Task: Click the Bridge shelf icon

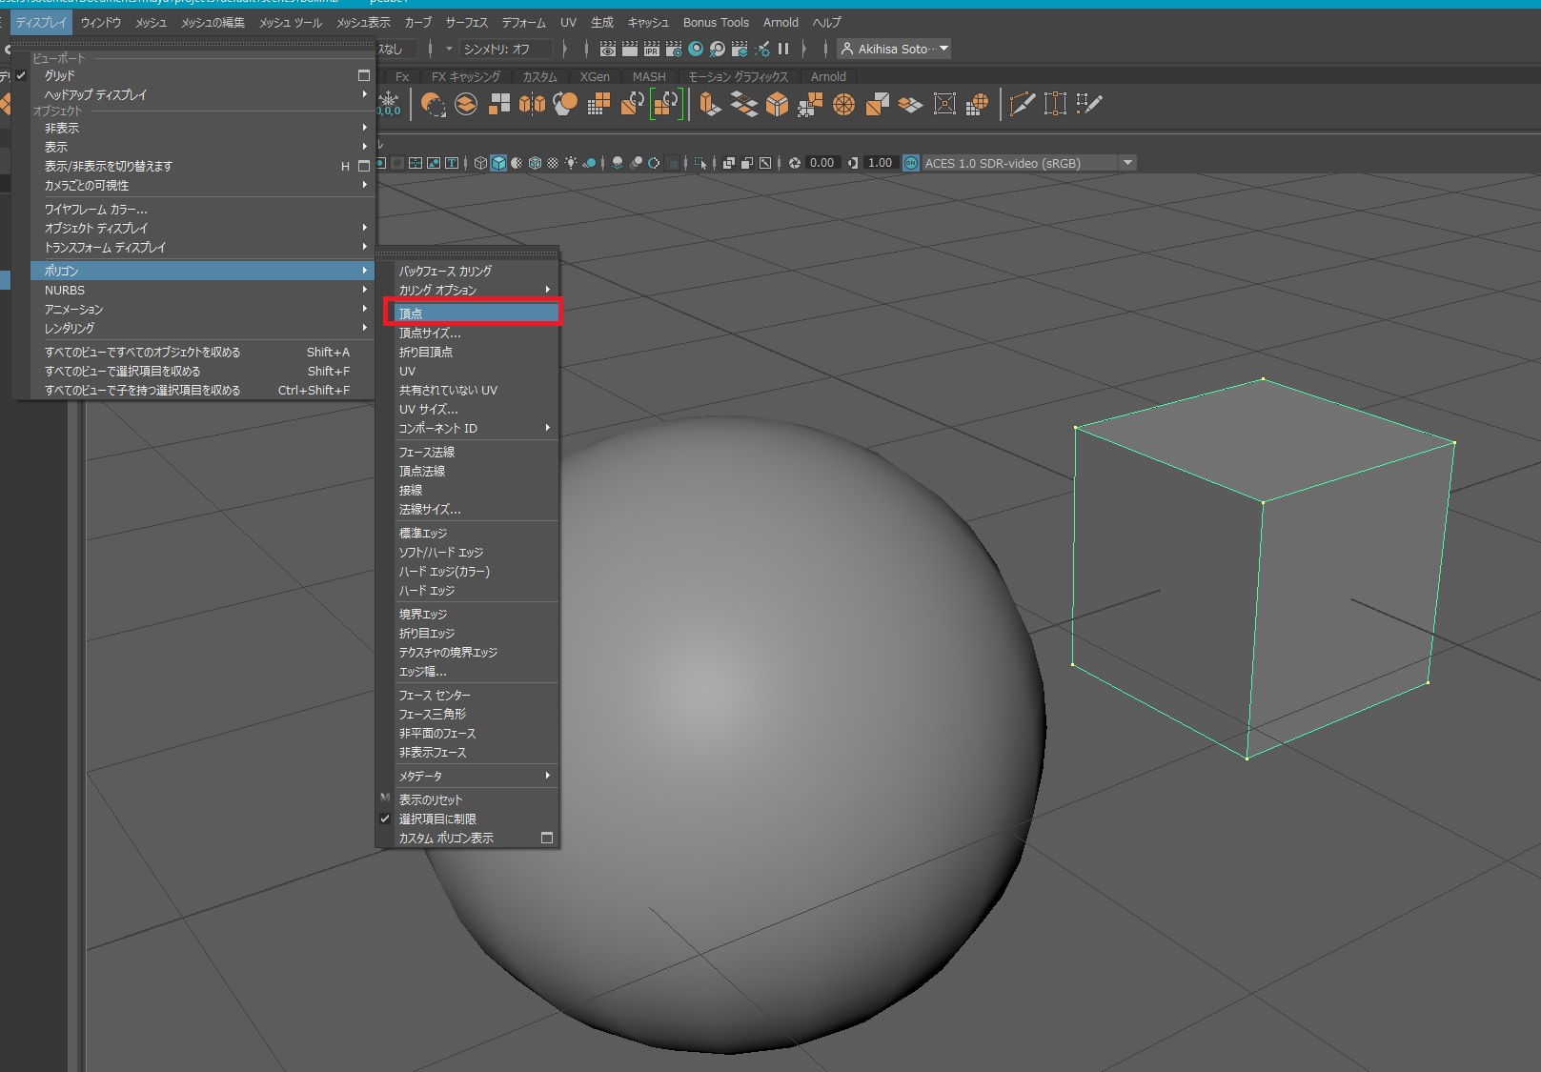Action: [x=743, y=104]
